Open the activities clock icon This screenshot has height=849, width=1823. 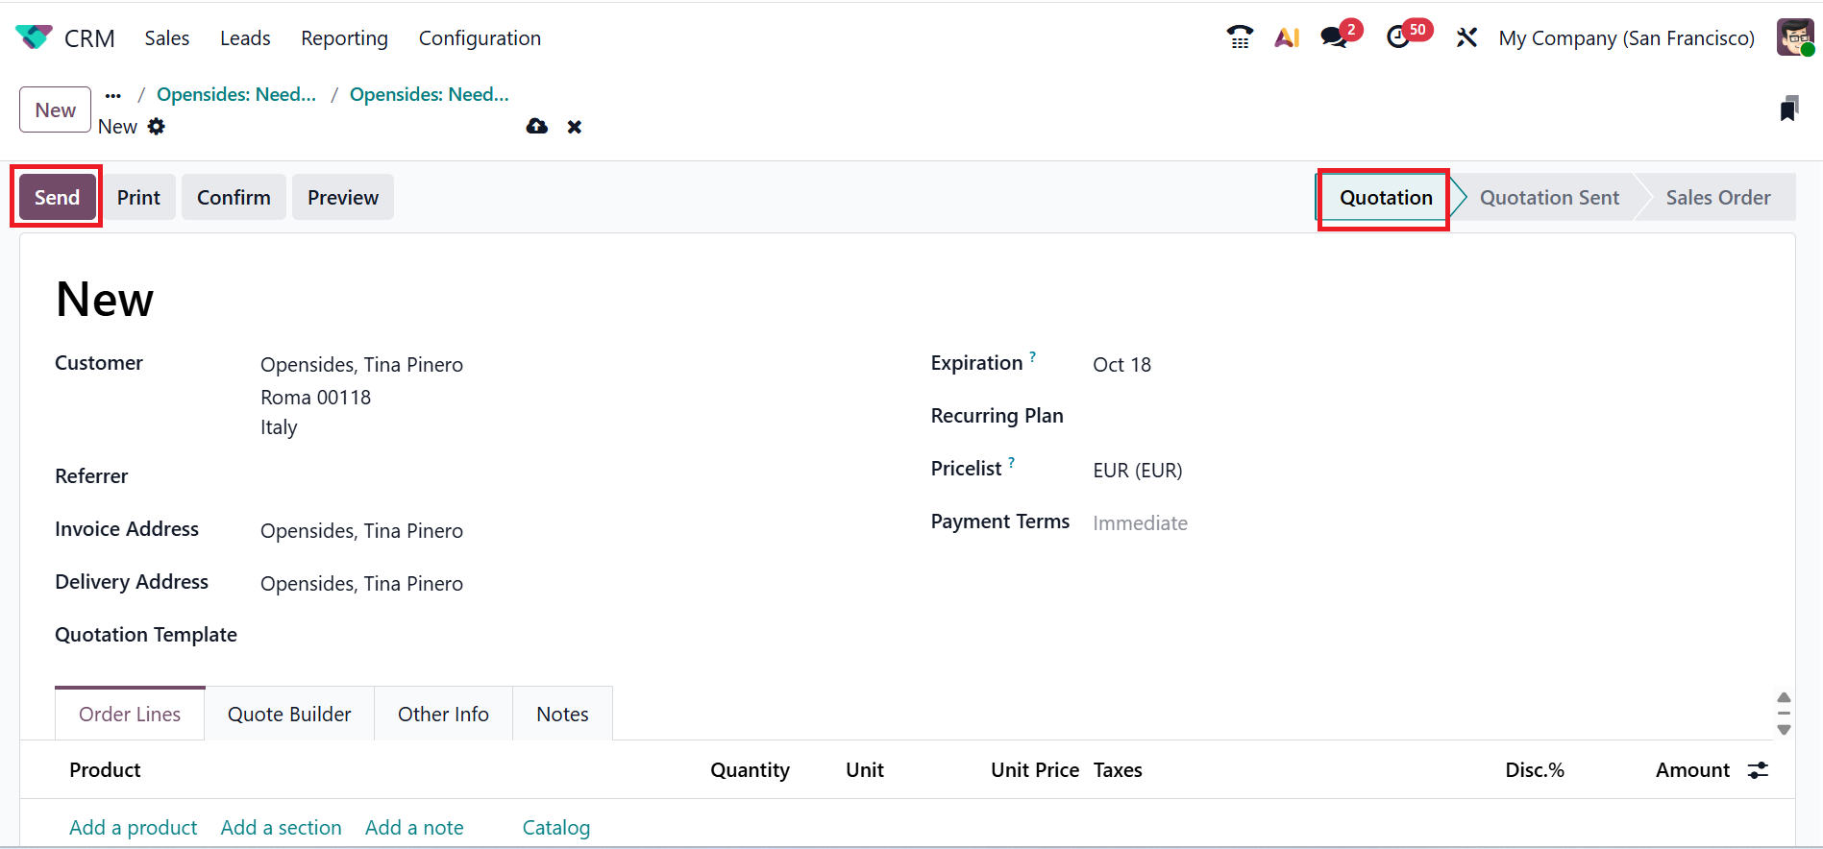(1399, 37)
